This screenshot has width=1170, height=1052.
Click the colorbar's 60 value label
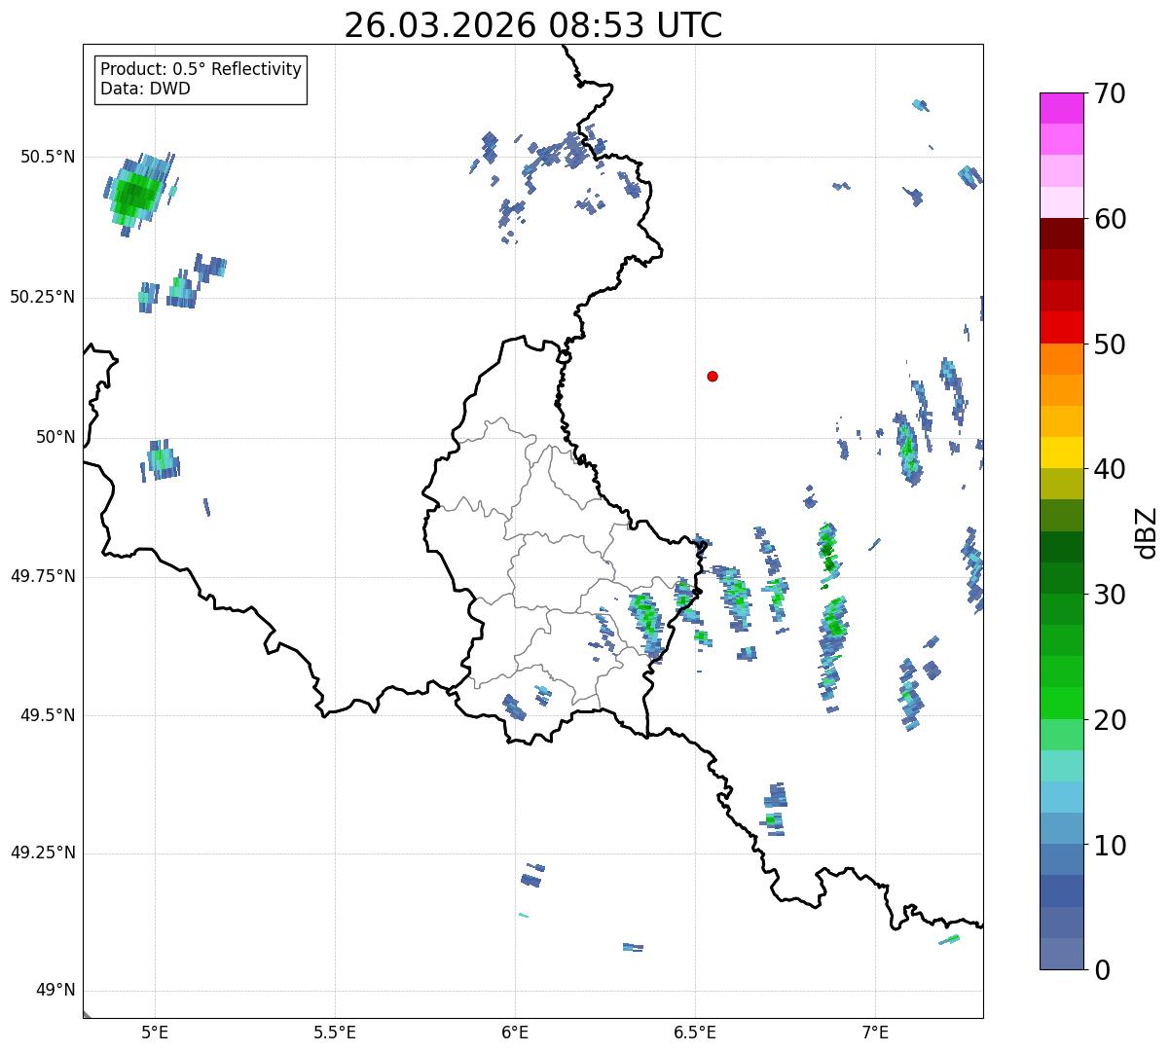click(1110, 219)
